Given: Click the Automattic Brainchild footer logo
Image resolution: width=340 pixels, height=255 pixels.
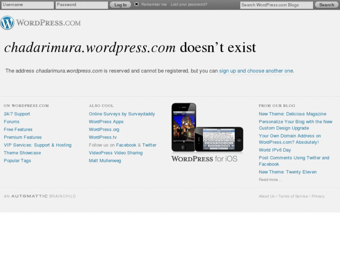Looking at the screenshot, I should 40,196.
